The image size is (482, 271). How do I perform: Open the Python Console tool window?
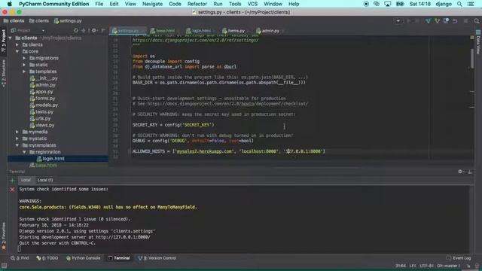pos(83,258)
